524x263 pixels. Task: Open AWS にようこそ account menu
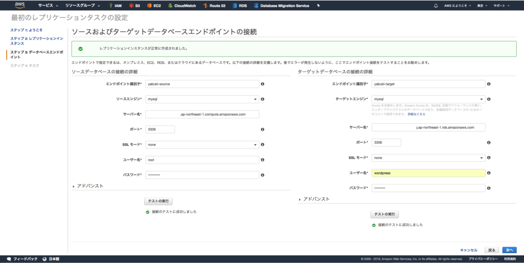[457, 6]
